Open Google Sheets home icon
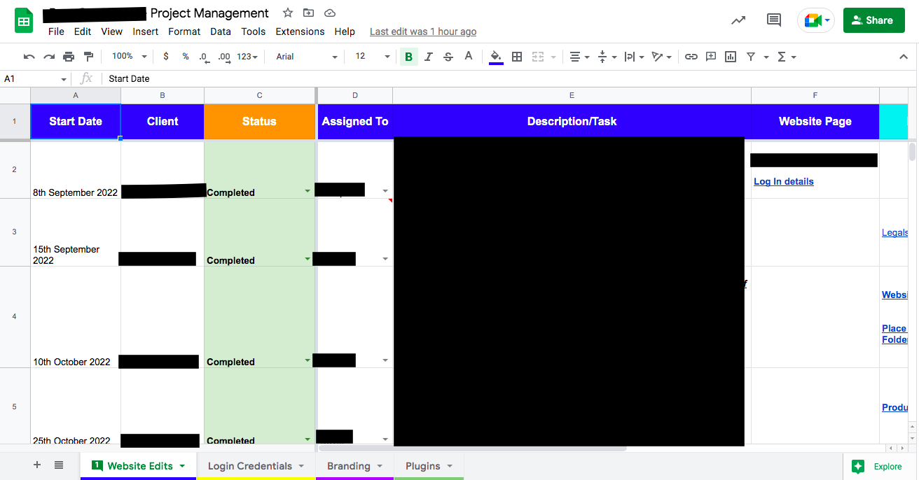919x480 pixels. [25, 21]
